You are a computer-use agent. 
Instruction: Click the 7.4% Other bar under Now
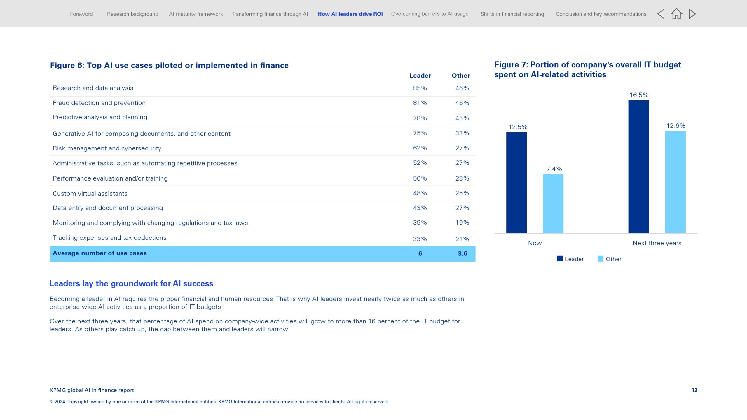tap(553, 203)
